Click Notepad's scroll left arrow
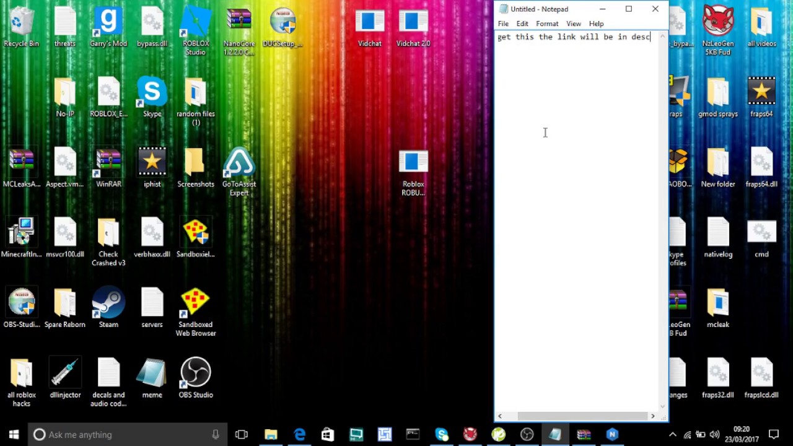 pos(500,416)
